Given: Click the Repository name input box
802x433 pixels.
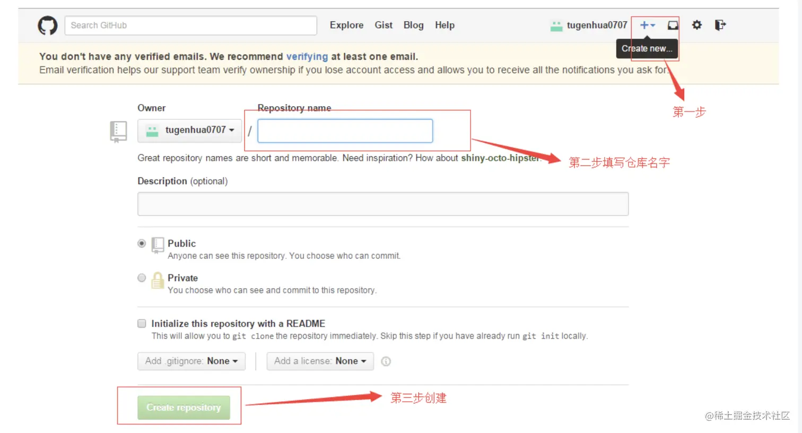Looking at the screenshot, I should pyautogui.click(x=345, y=131).
